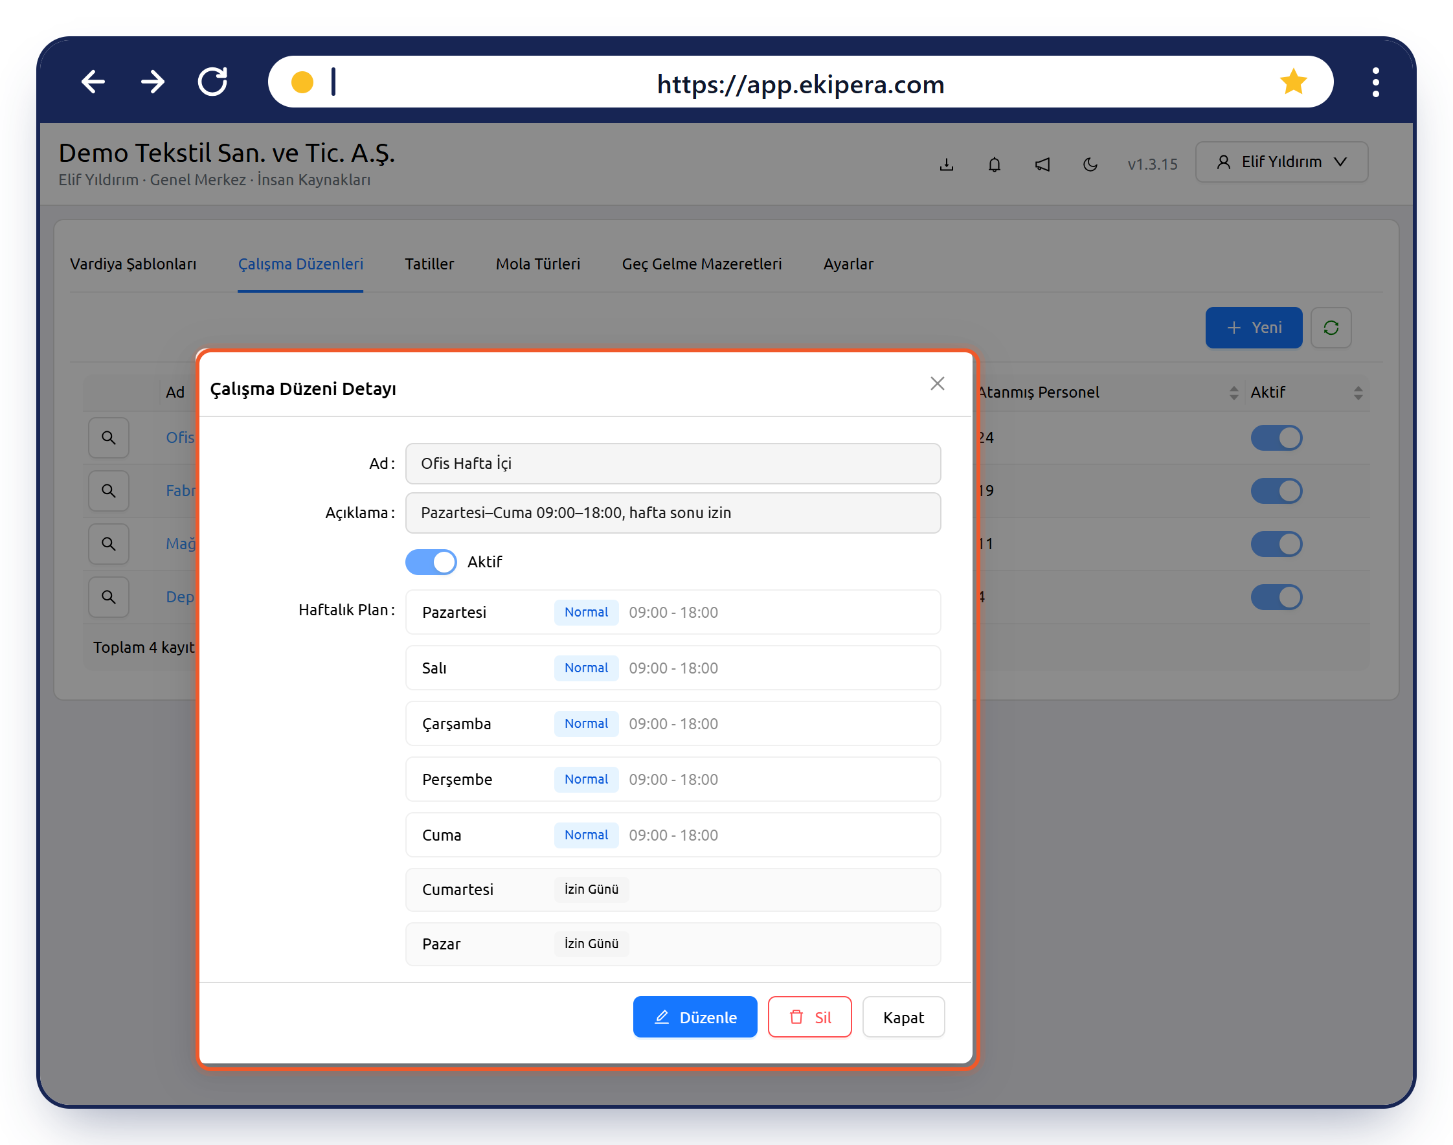Open the magnifier icon for the Mağ row
Viewport: 1453px width, 1145px height.
click(109, 543)
